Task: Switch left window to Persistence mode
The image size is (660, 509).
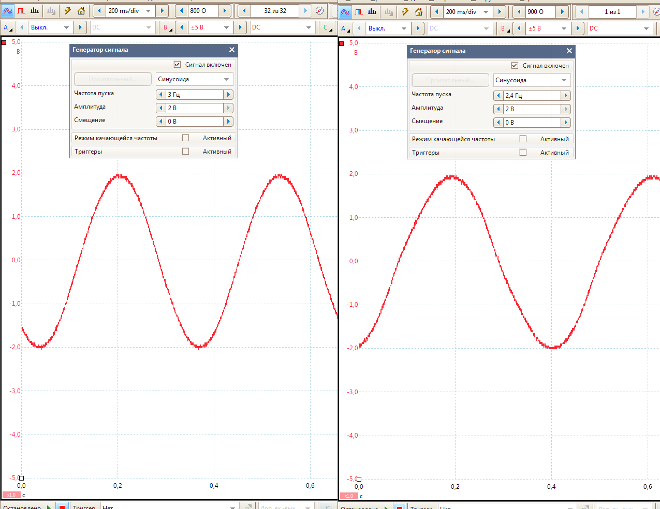Action: [21, 11]
